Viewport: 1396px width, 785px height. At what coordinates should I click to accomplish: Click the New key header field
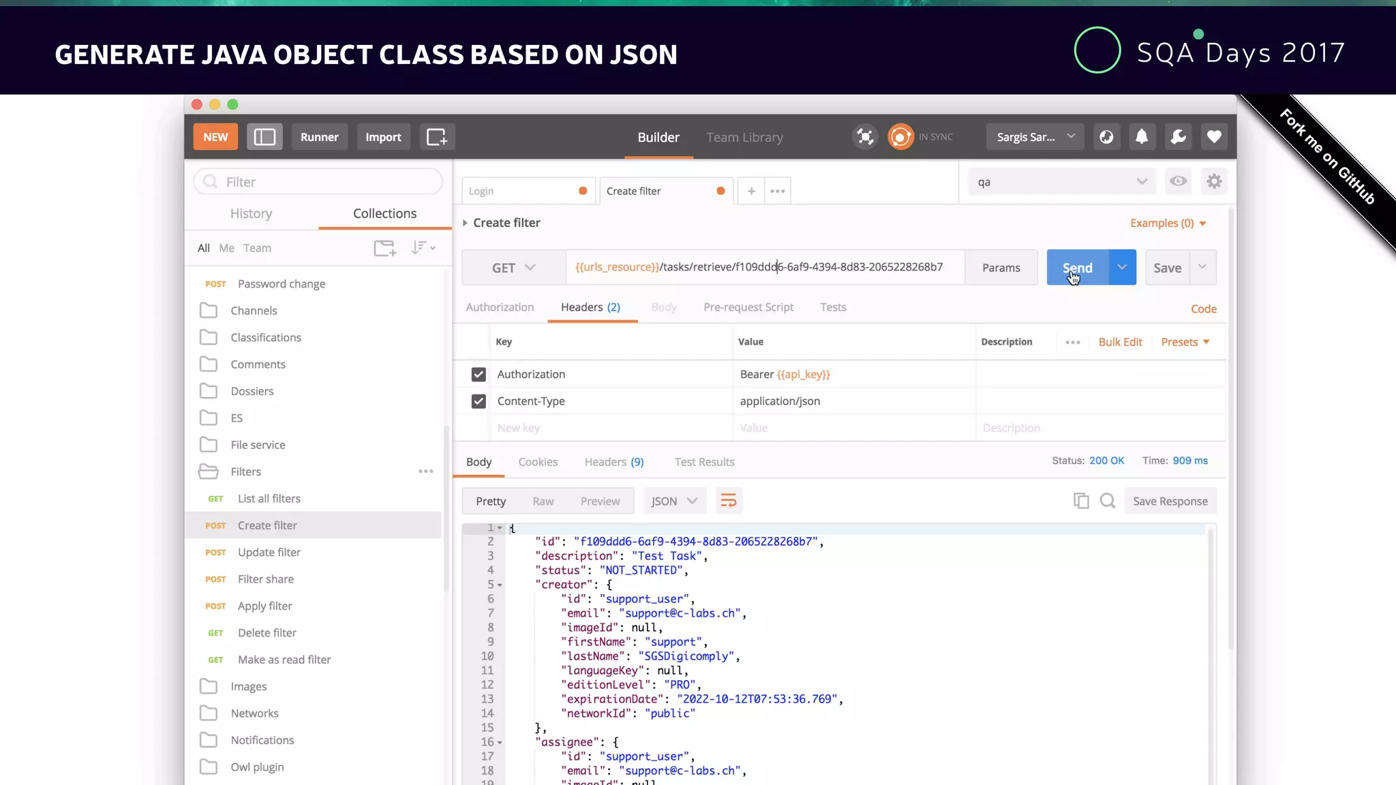610,428
